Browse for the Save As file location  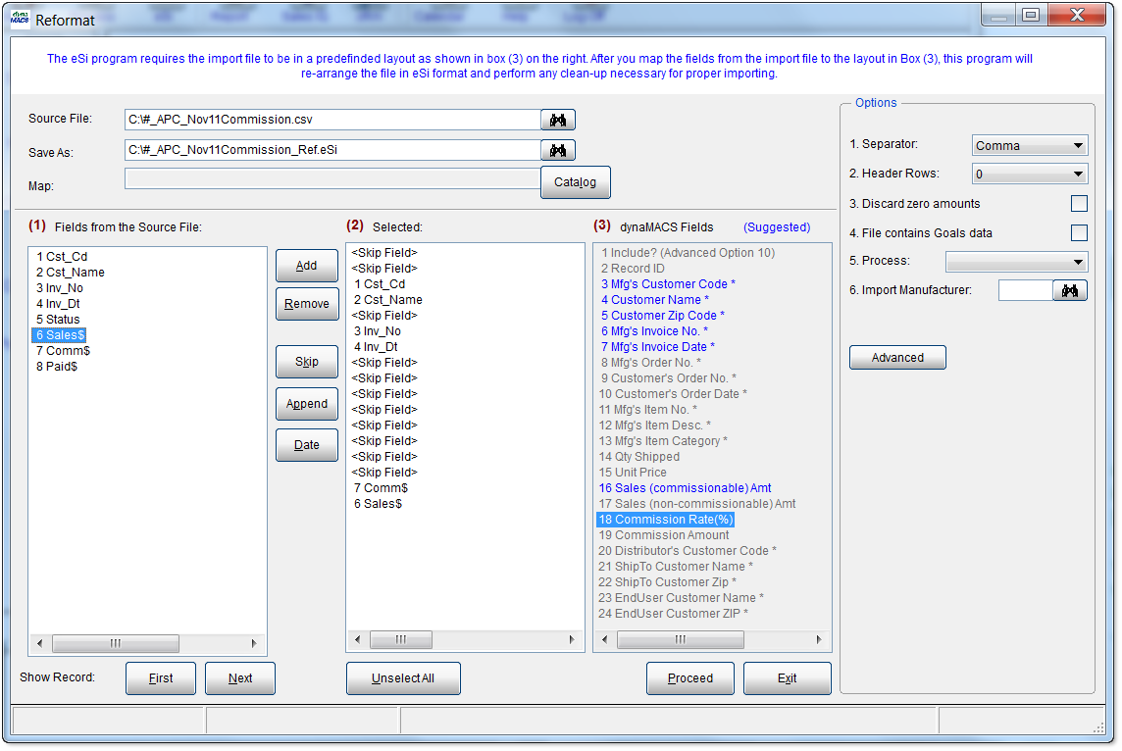(557, 150)
